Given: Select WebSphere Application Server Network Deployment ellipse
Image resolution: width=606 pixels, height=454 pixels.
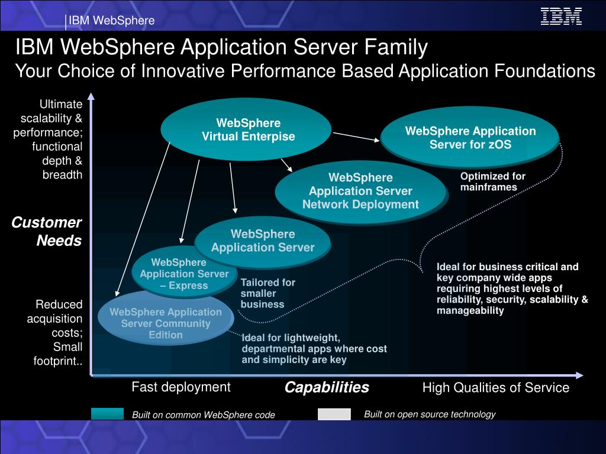Looking at the screenshot, I should (361, 192).
